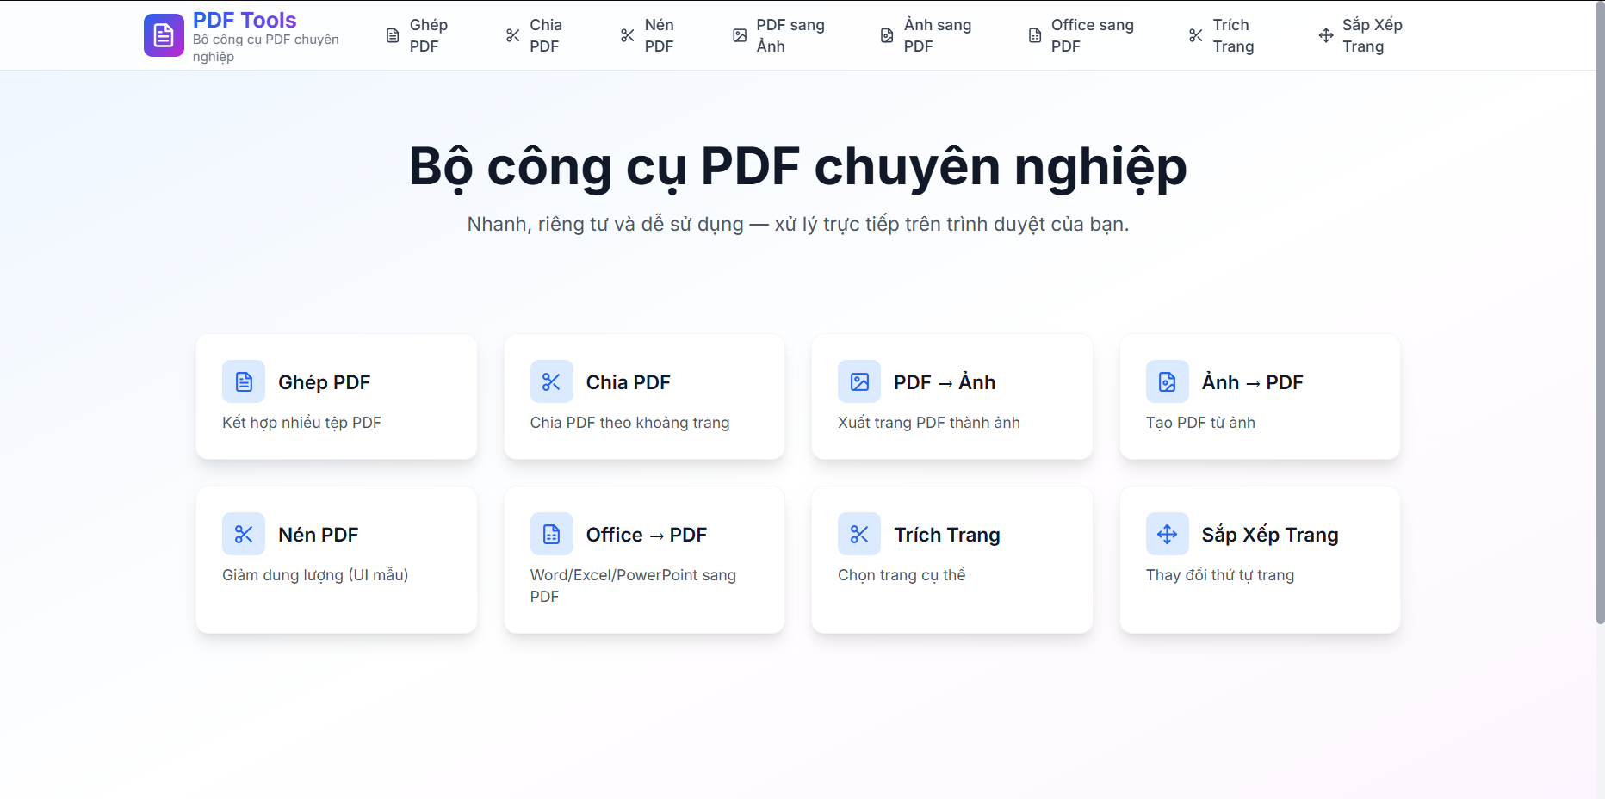
Task: Select the Trích Trang card icon
Action: pos(858,534)
